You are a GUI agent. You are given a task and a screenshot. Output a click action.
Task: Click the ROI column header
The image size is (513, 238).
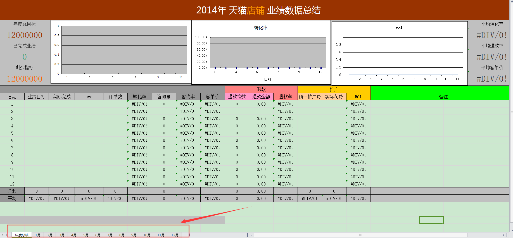[x=358, y=97]
